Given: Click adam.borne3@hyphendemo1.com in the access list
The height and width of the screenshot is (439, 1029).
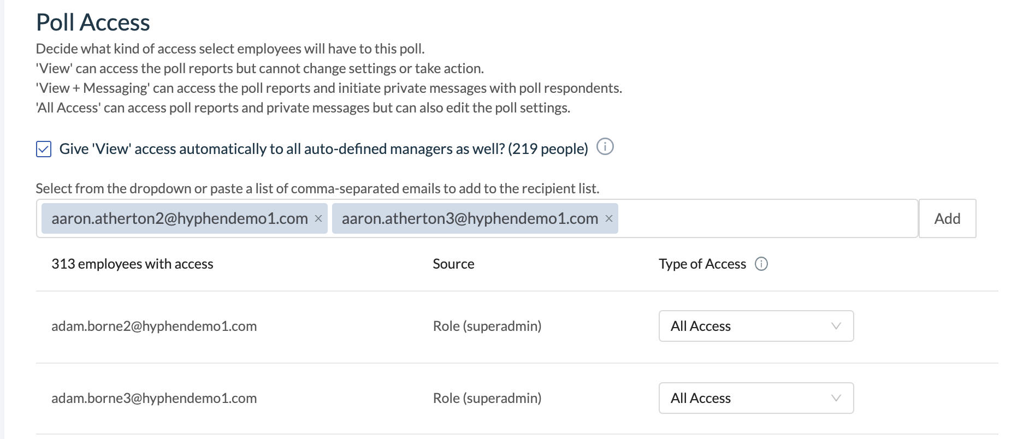Looking at the screenshot, I should 154,398.
